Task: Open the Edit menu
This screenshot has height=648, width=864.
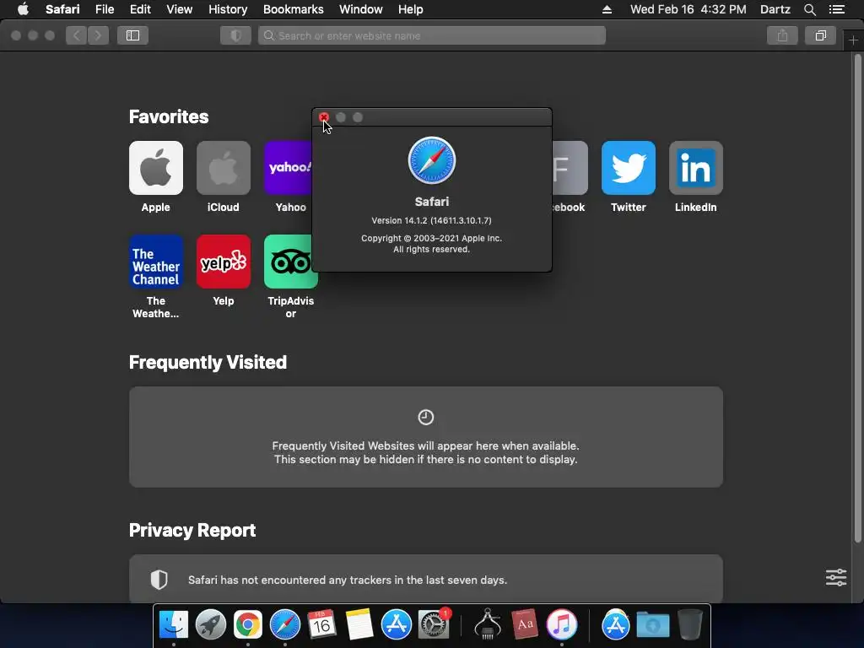Action: click(x=141, y=9)
